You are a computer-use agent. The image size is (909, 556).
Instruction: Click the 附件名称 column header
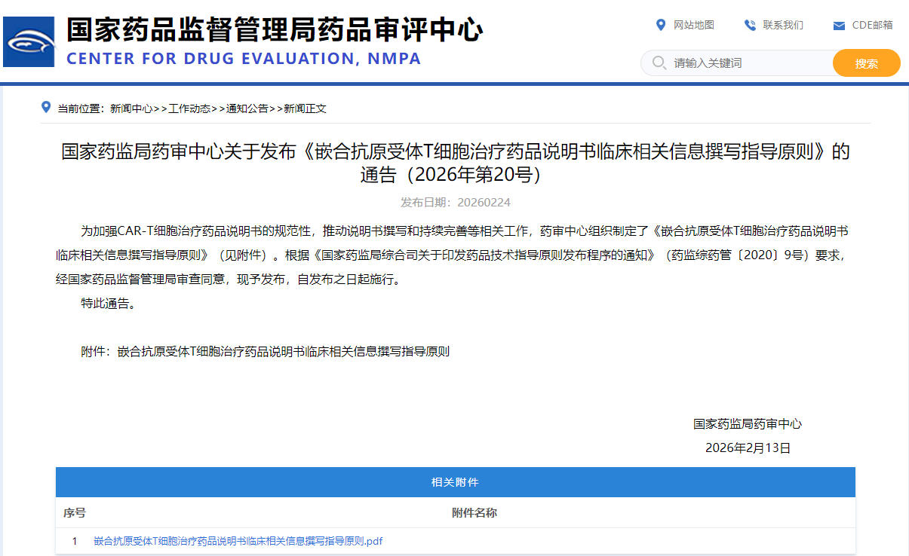pyautogui.click(x=474, y=513)
